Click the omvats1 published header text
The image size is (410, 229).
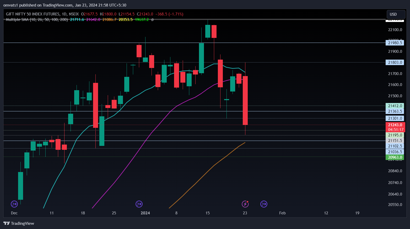tap(65, 5)
